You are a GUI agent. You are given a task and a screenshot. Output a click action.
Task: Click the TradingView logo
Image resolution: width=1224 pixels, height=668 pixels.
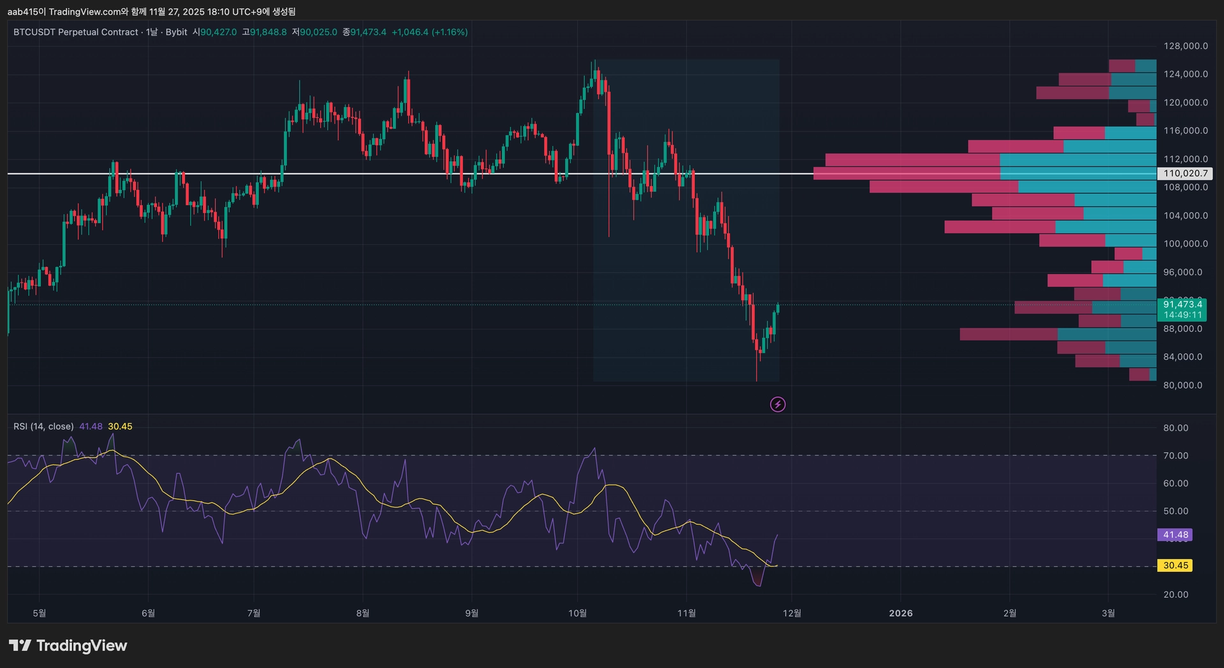coord(68,646)
